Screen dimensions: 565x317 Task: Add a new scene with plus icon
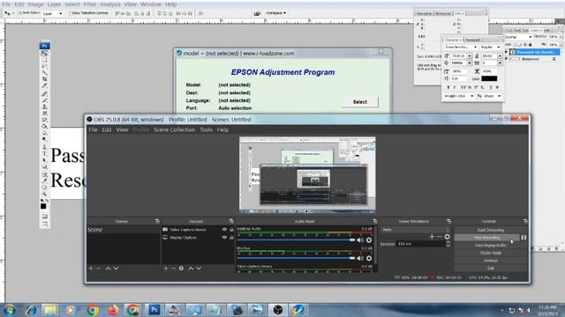click(x=91, y=268)
